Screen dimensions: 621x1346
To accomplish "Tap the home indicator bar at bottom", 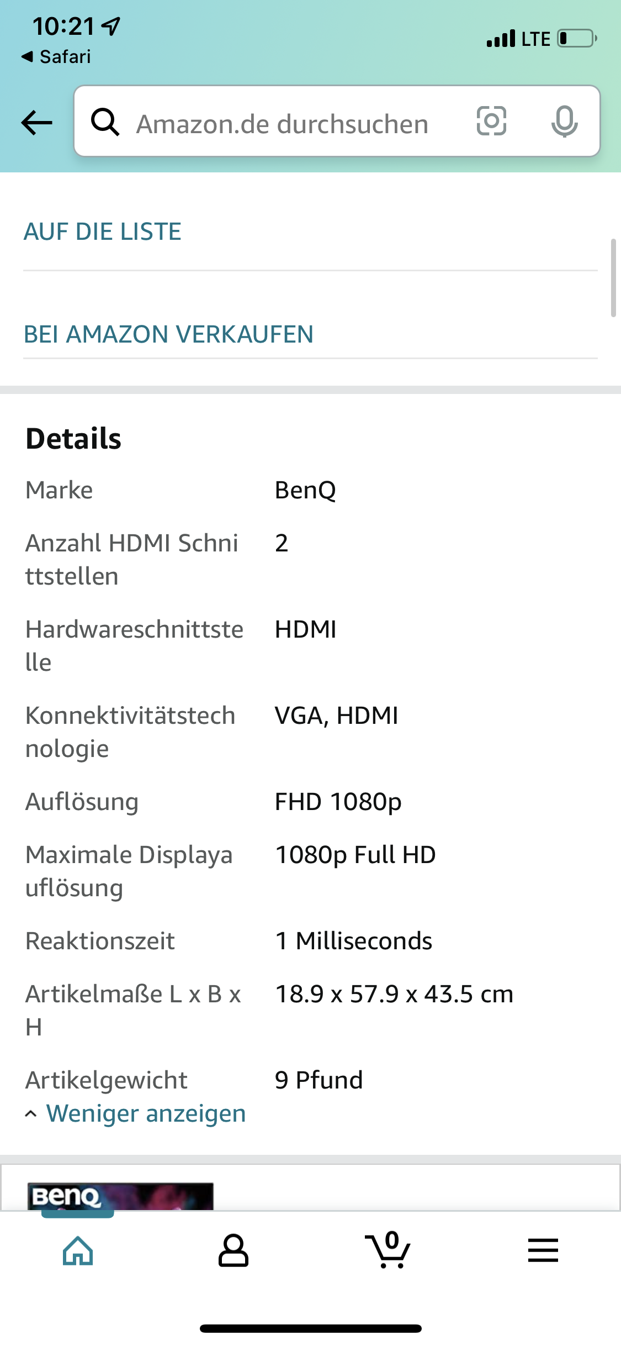I will click(x=310, y=1328).
